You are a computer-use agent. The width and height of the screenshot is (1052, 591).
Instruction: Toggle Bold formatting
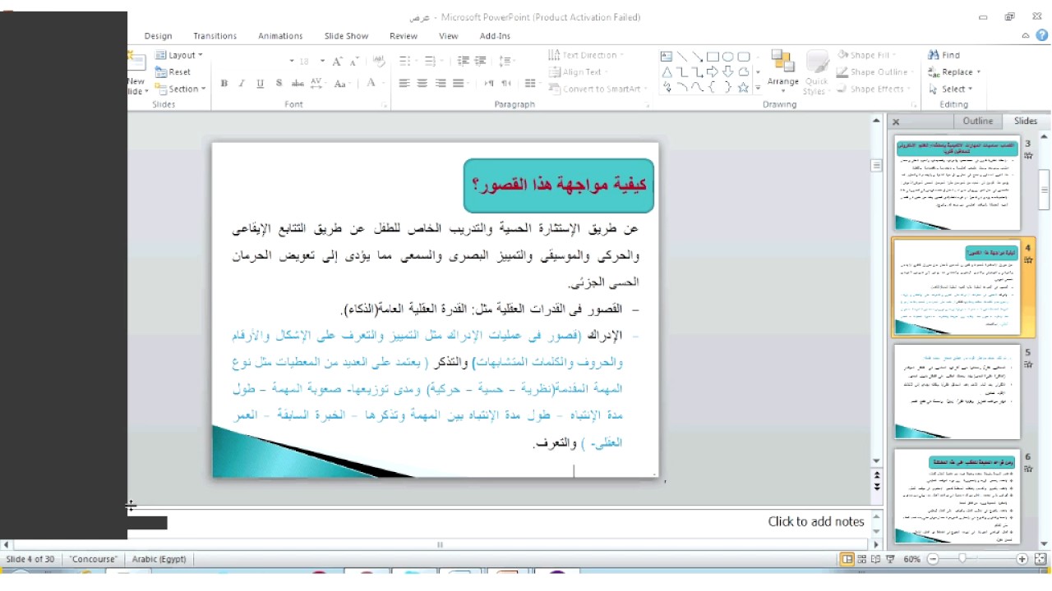pos(224,83)
